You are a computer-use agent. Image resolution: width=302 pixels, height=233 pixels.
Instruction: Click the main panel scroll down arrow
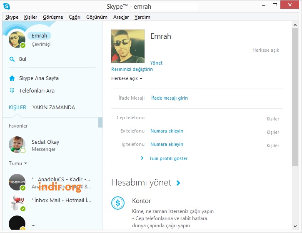click(295, 226)
